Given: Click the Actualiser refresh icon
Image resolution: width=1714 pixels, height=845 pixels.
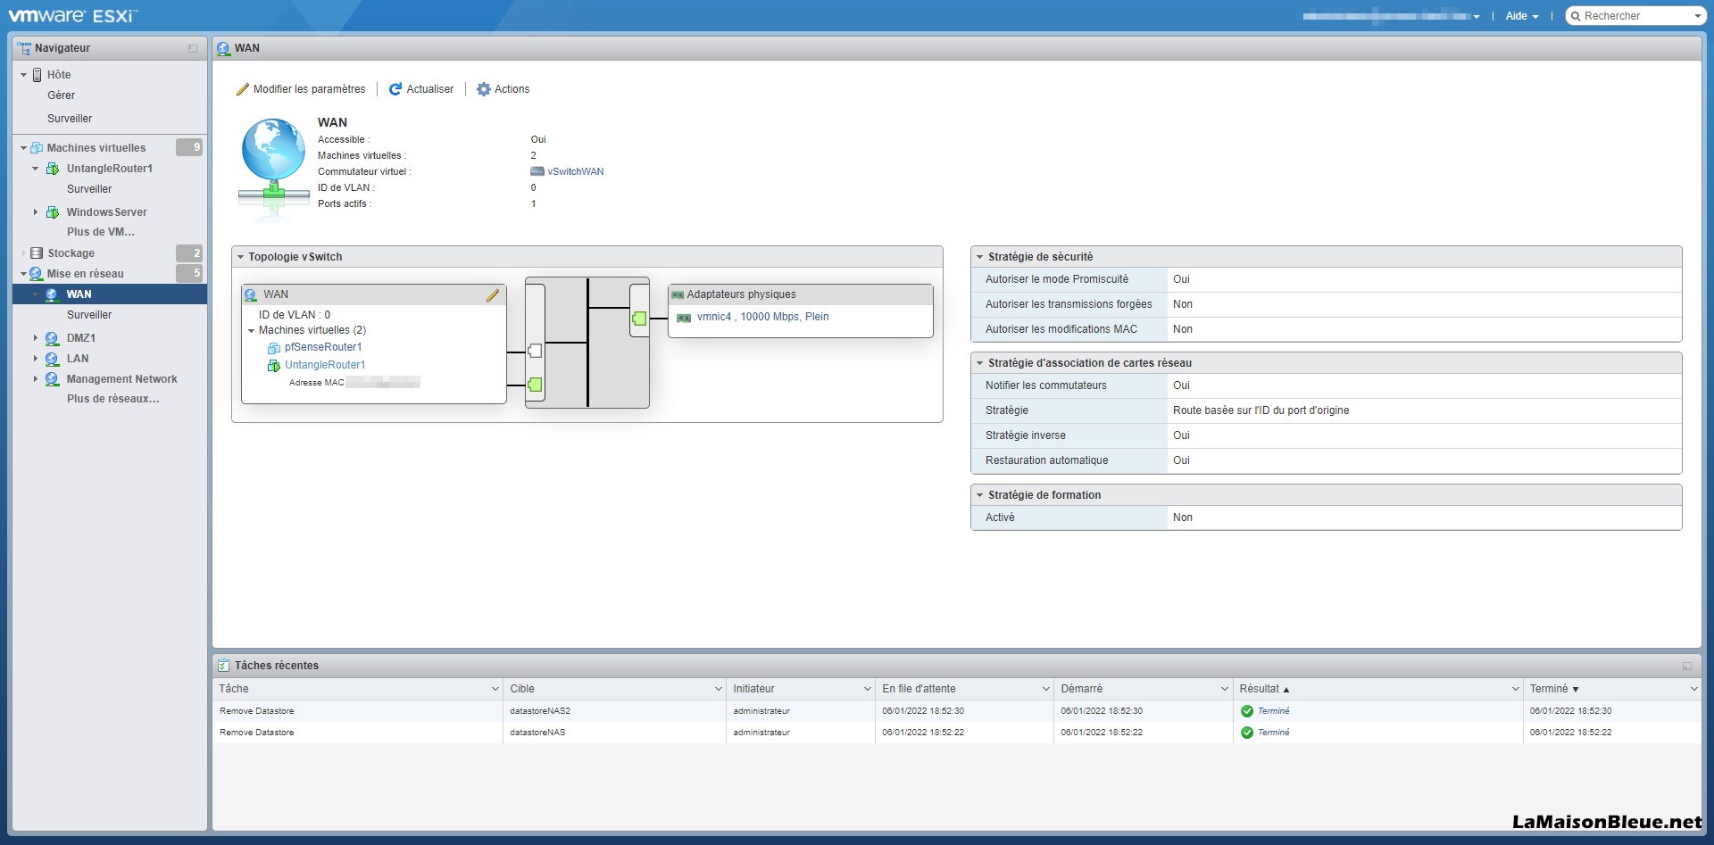Looking at the screenshot, I should click(395, 89).
